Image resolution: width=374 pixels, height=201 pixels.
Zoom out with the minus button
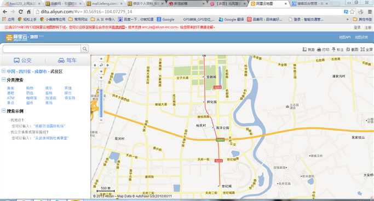101,120
